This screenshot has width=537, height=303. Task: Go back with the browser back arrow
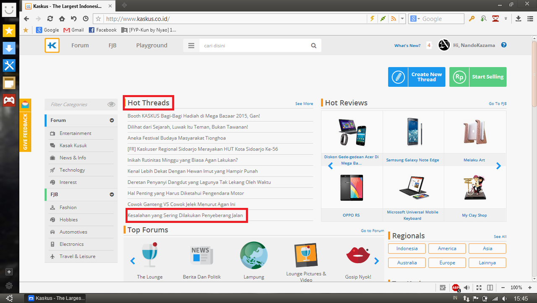click(x=26, y=19)
